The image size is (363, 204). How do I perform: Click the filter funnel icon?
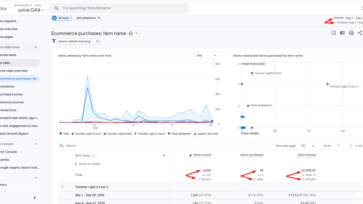tap(54, 41)
